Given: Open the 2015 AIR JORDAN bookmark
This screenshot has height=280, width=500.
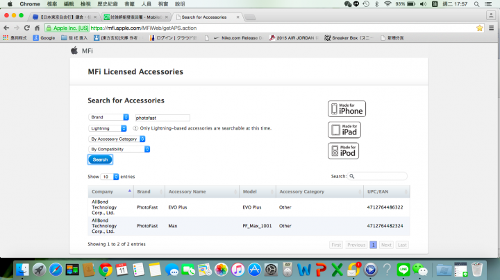Looking at the screenshot, I should tap(292, 38).
